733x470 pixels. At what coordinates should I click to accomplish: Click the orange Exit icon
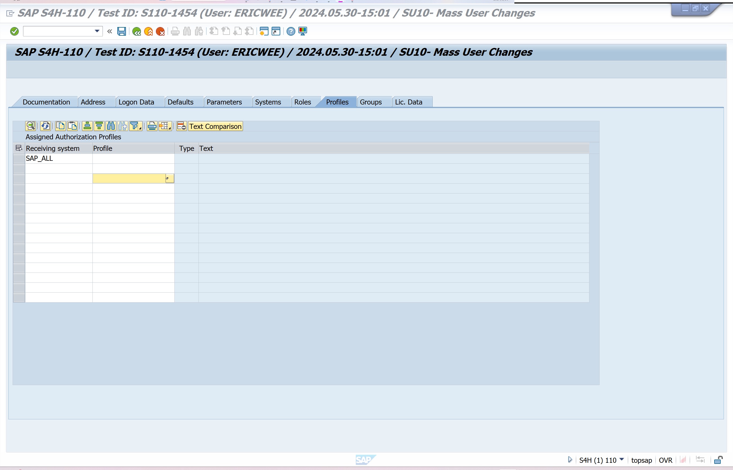pyautogui.click(x=148, y=31)
